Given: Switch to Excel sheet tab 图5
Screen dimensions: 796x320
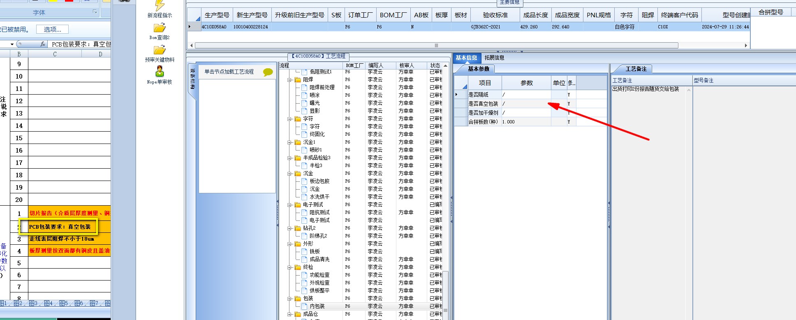Looking at the screenshot, I should (x=64, y=304).
